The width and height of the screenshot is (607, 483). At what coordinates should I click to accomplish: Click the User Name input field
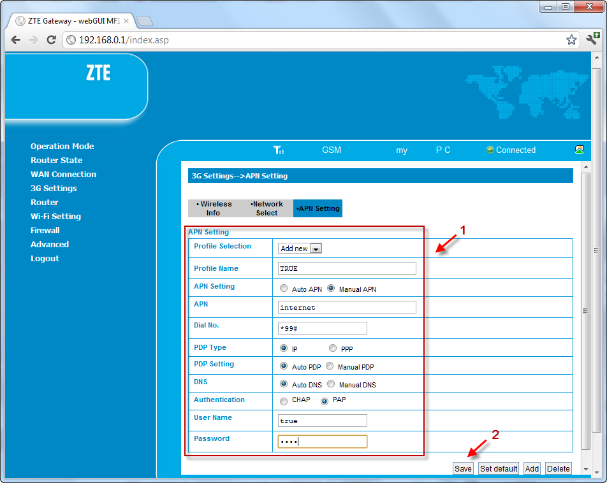323,421
